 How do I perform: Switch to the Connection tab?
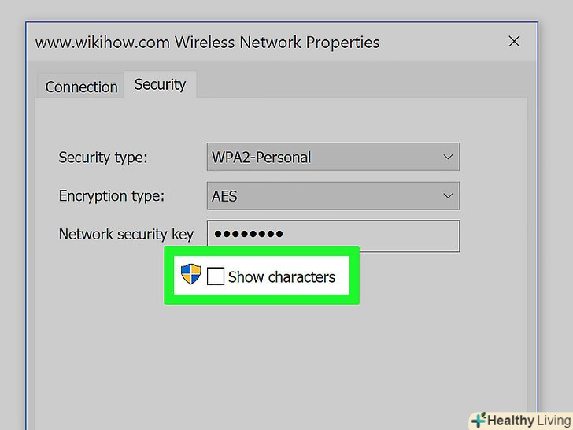81,87
